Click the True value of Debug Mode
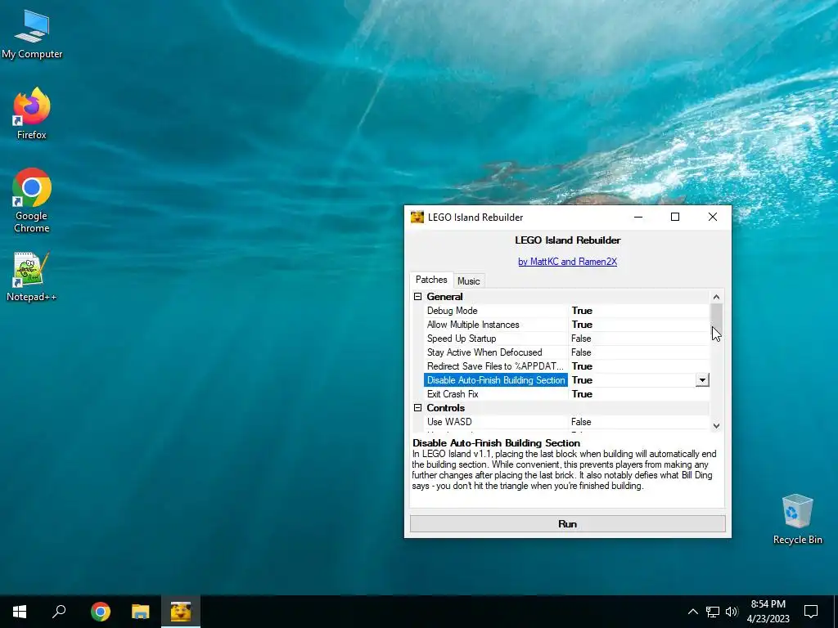Screen dimensions: 838x628 (582, 311)
